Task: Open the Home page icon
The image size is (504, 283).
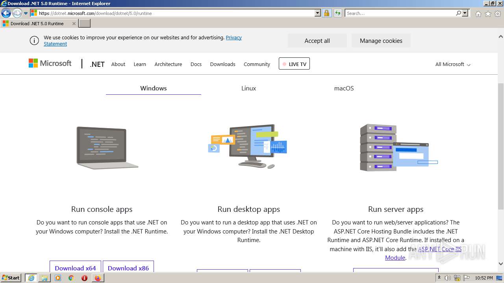Action: pyautogui.click(x=478, y=14)
